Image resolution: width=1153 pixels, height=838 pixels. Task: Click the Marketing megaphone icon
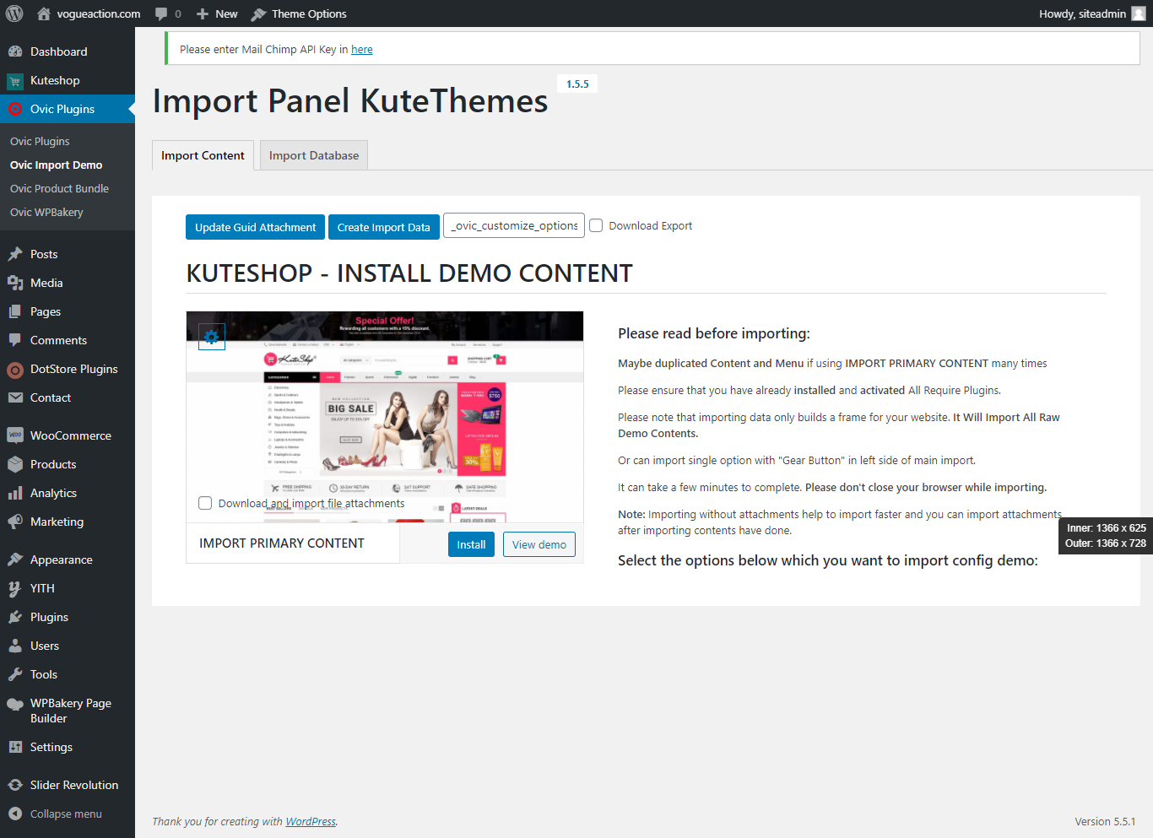(15, 522)
